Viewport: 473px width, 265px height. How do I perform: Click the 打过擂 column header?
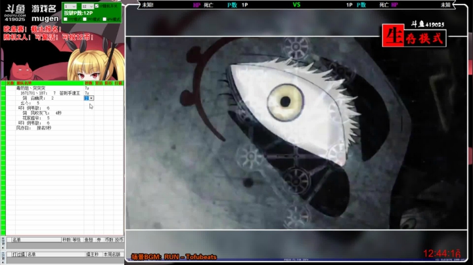pos(18,255)
